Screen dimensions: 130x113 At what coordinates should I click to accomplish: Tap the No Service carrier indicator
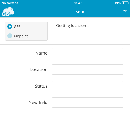[x=10, y=3]
